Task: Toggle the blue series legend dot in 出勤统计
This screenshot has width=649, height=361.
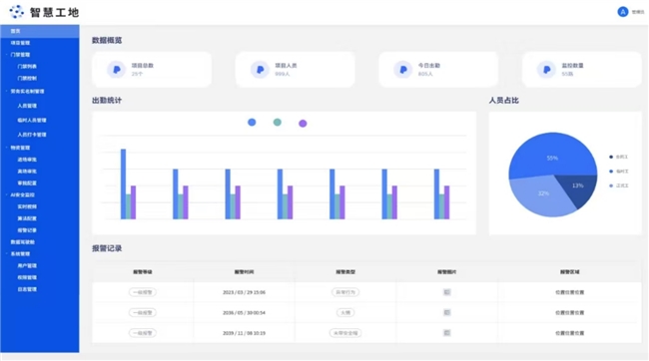Action: click(252, 122)
